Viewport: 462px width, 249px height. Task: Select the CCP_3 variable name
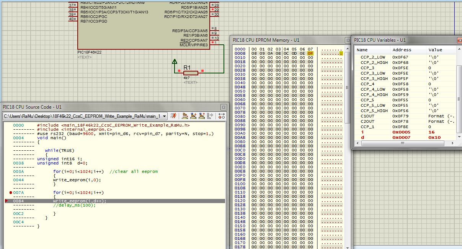367,68
